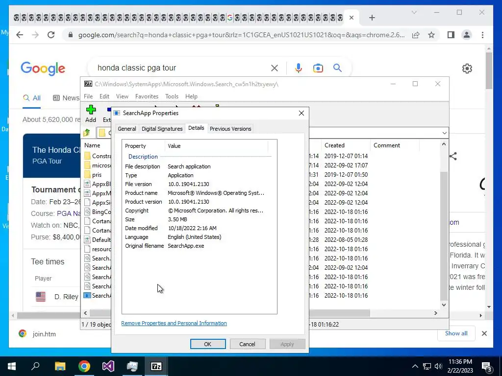Clear the Google search query
502x376 pixels.
point(275,68)
